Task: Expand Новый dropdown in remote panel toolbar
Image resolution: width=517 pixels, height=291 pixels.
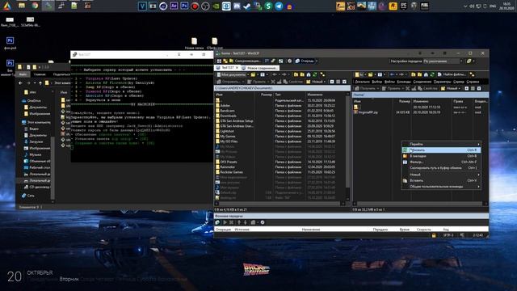Action: [460, 88]
